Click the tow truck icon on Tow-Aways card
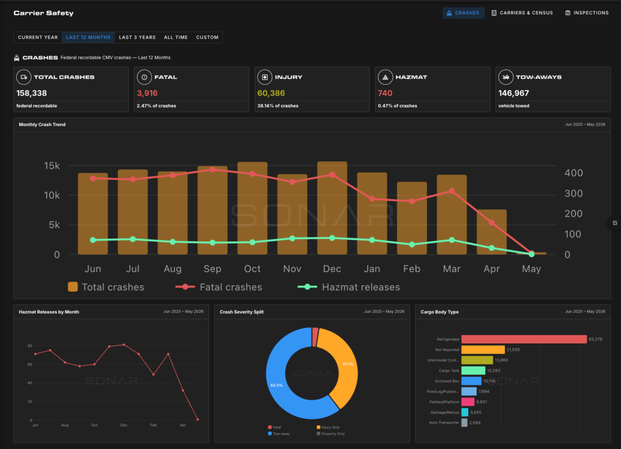This screenshot has width=621, height=449. pyautogui.click(x=506, y=77)
